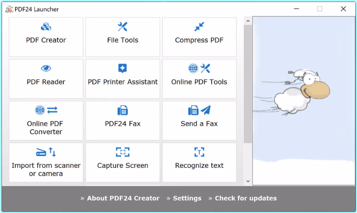Open the Online PDF Tools label
357x213 pixels.
pyautogui.click(x=199, y=82)
